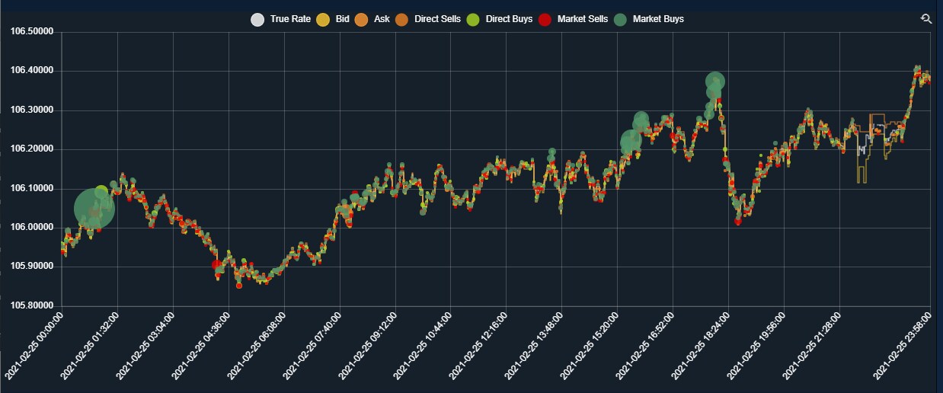The image size is (943, 393).
Task: Click the orange Ask legend circle
Action: tap(363, 19)
